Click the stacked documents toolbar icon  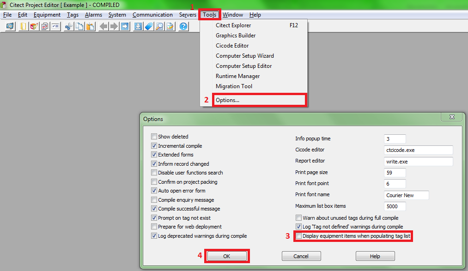point(45,26)
